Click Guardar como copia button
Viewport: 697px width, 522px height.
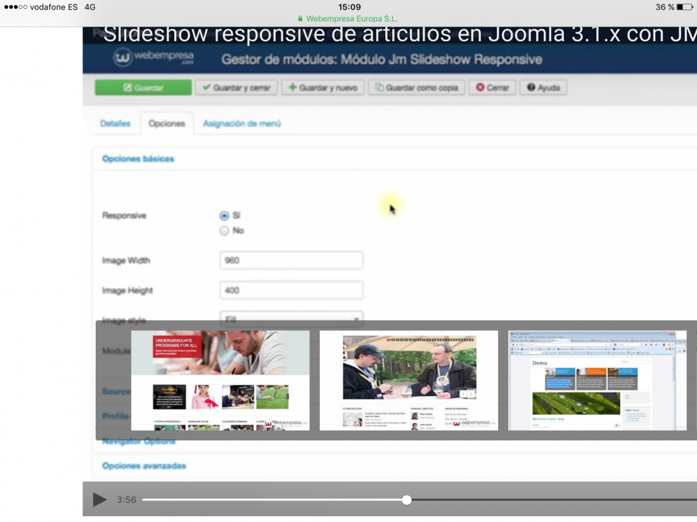point(416,87)
